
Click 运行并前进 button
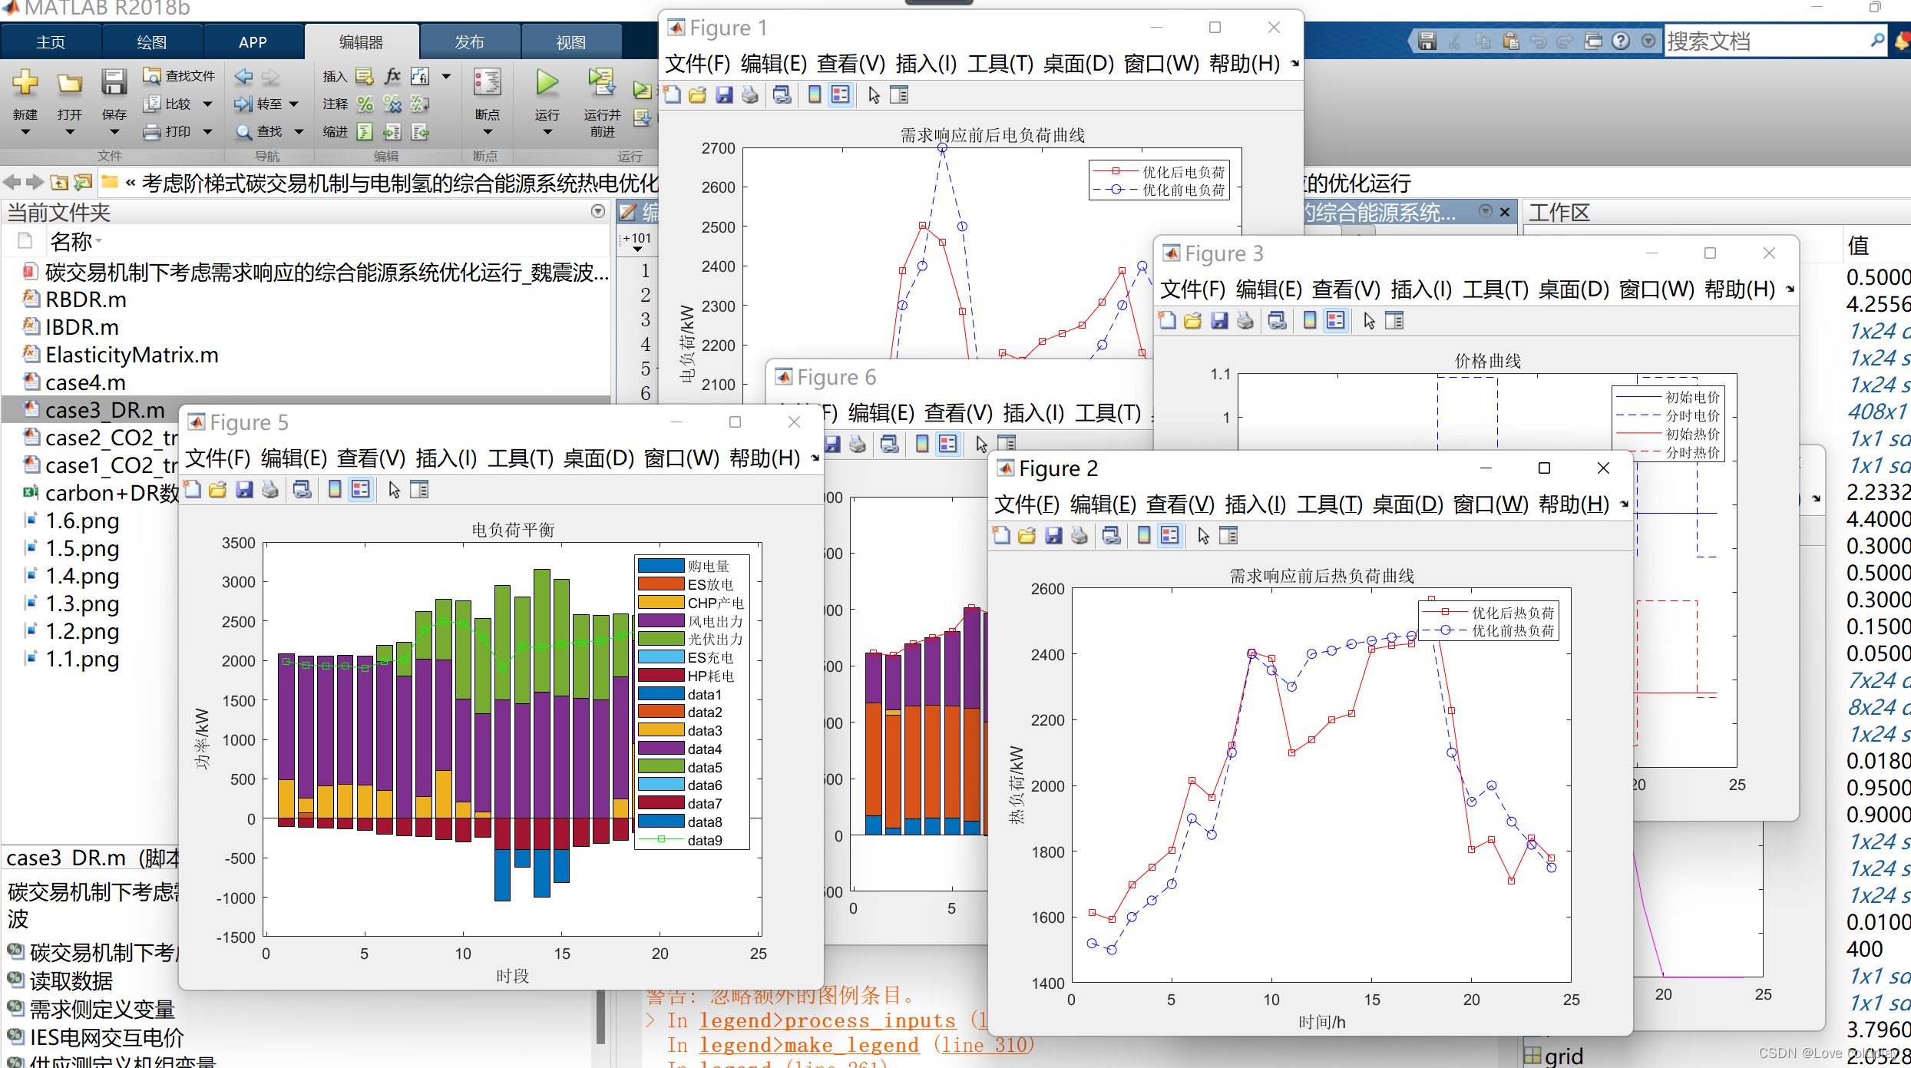click(602, 101)
